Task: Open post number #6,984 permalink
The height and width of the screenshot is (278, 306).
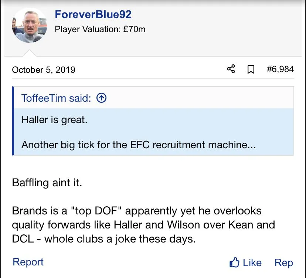Action: click(x=280, y=69)
